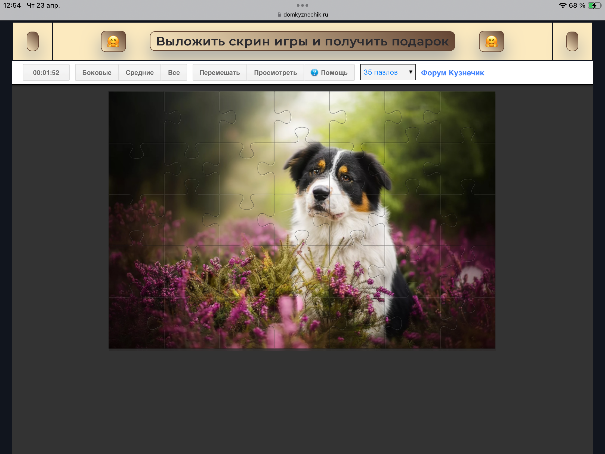This screenshot has height=454, width=605.
Task: Open the Форум Кузнечик link
Action: (x=452, y=73)
